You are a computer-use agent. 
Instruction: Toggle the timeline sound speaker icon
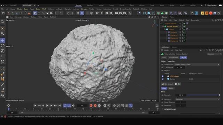[73, 106]
